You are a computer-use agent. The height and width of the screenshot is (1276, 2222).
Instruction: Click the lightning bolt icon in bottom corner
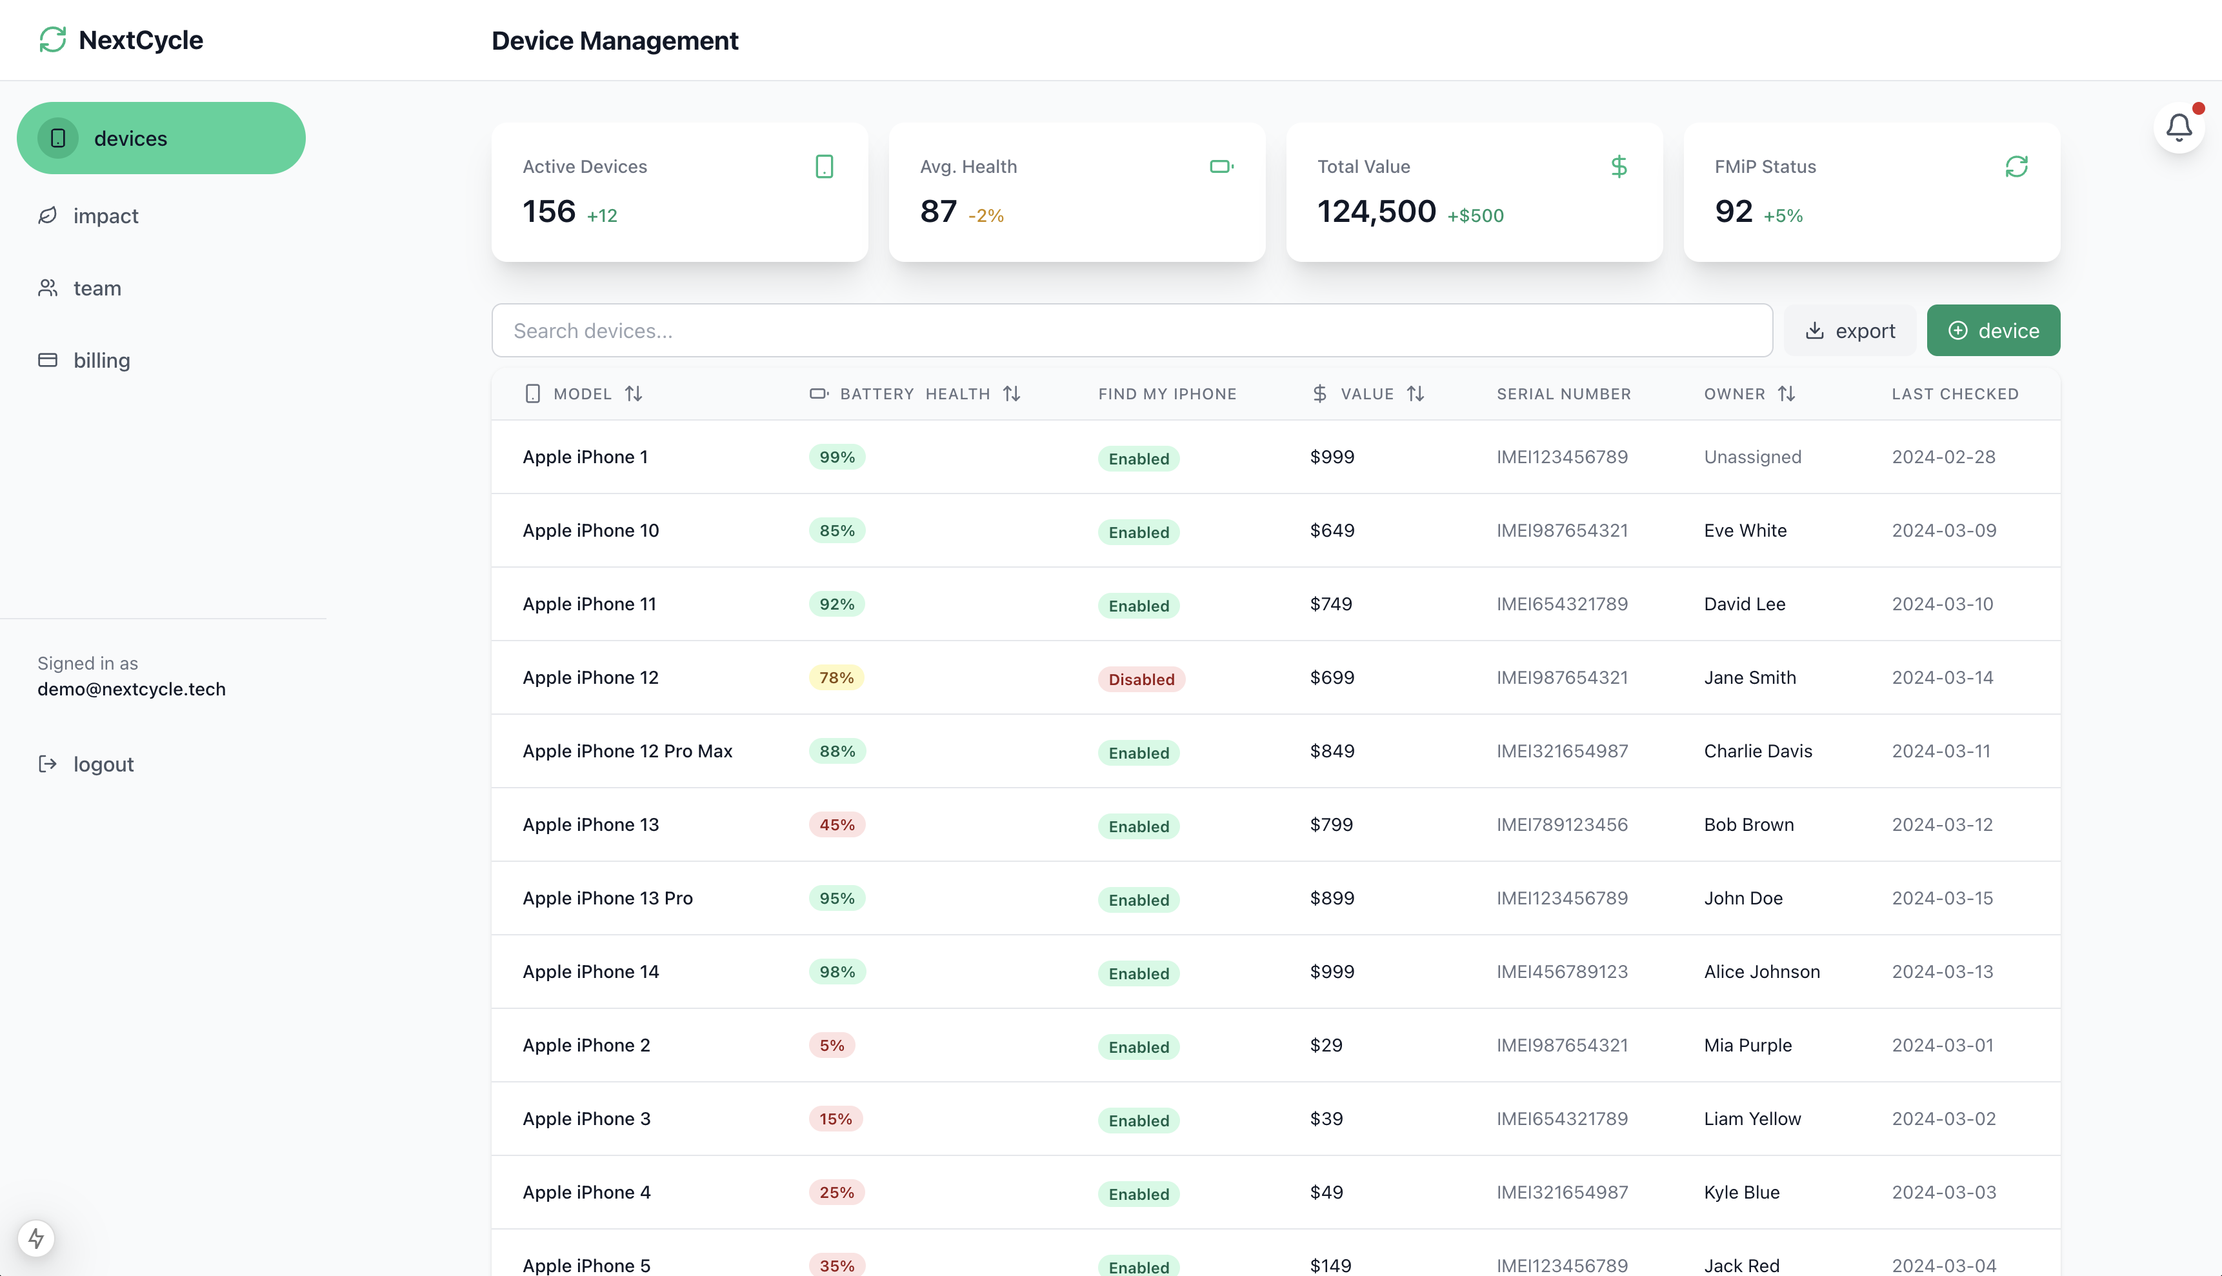[x=36, y=1239]
